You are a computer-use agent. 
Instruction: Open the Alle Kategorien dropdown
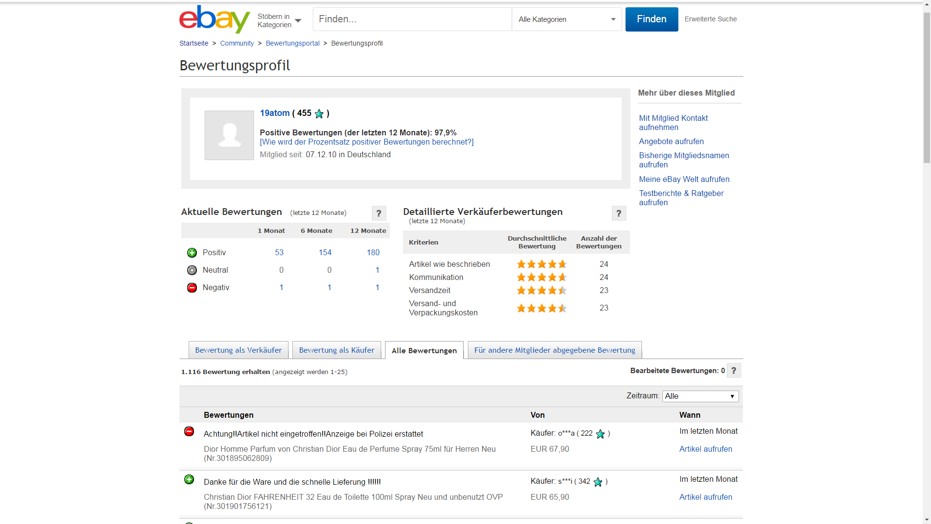566,19
